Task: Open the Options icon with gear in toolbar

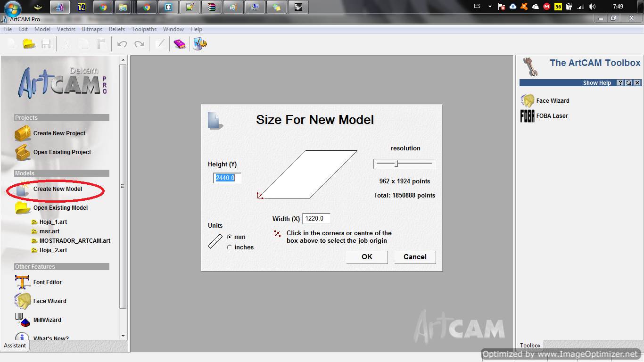Action: [200, 44]
